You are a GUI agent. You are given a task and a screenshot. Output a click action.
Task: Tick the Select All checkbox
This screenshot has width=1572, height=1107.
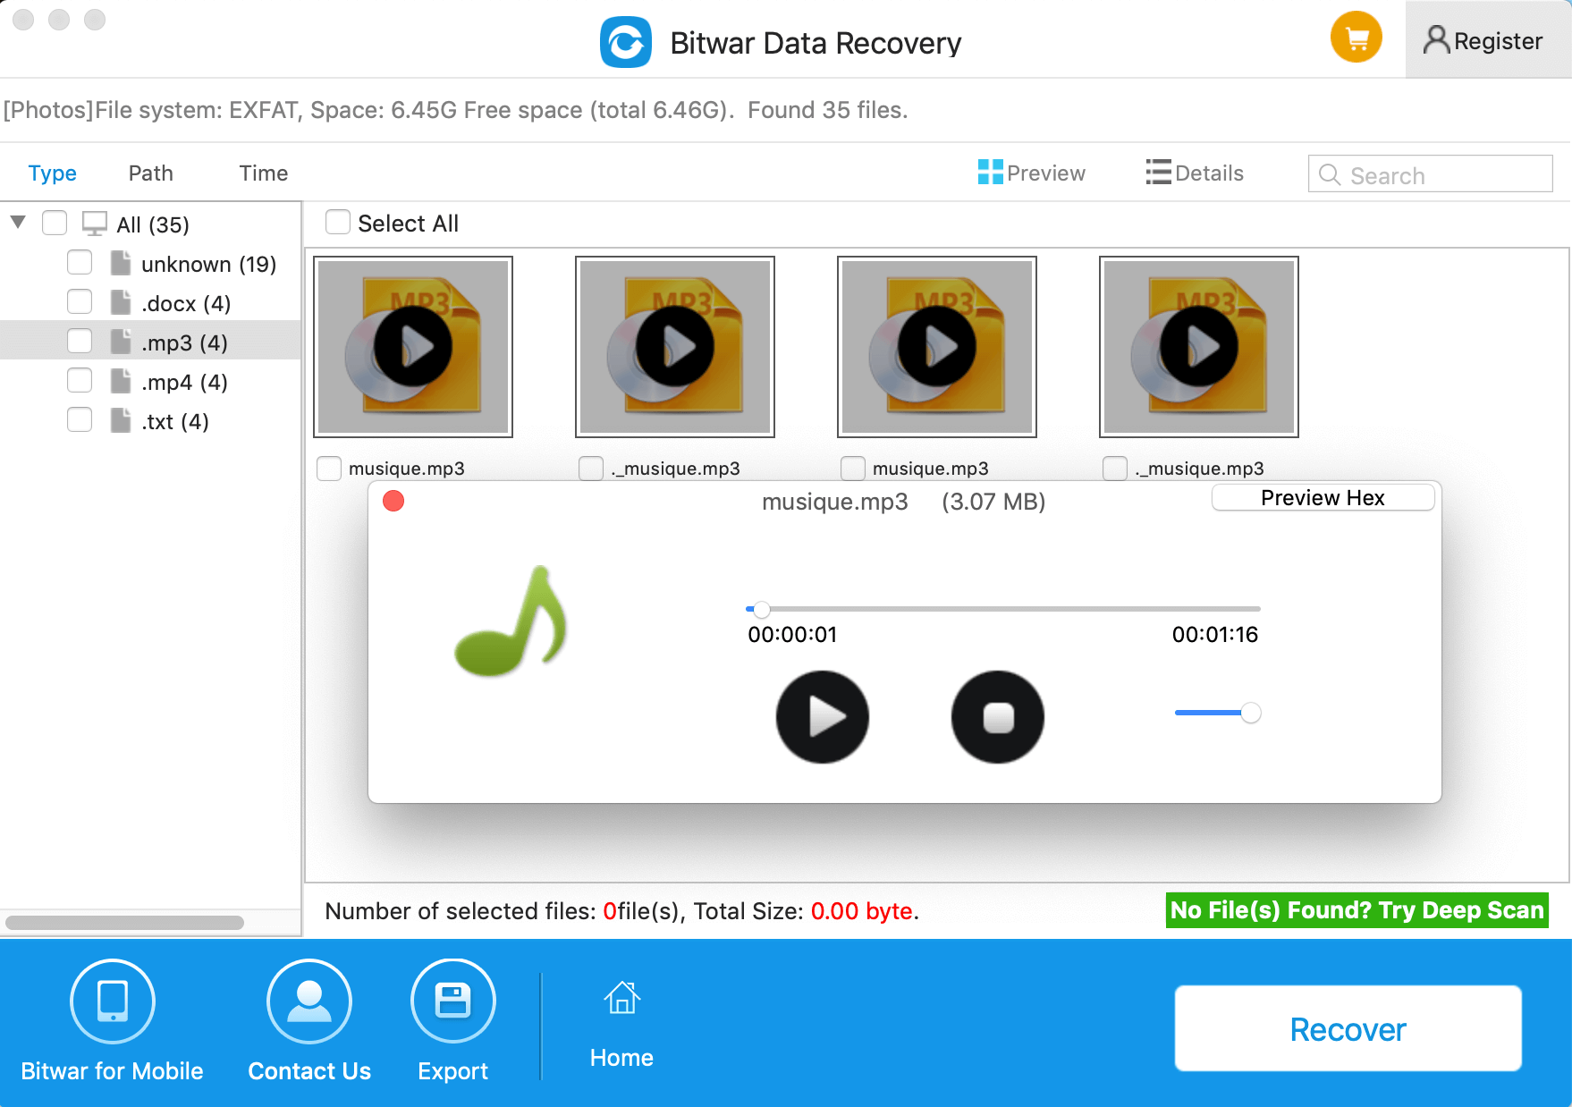pos(338,222)
